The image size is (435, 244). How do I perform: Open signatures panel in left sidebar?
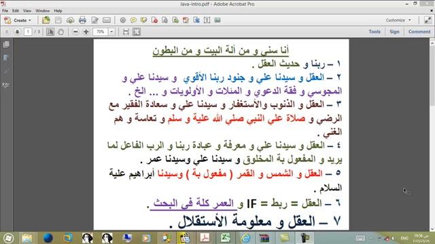6,85
